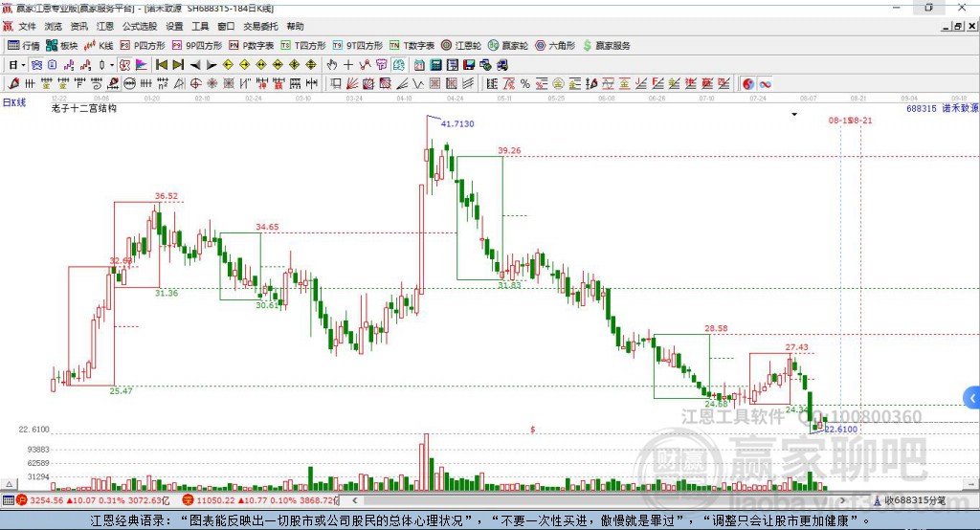
Task: Open the 行情 quotes view
Action: click(x=23, y=46)
